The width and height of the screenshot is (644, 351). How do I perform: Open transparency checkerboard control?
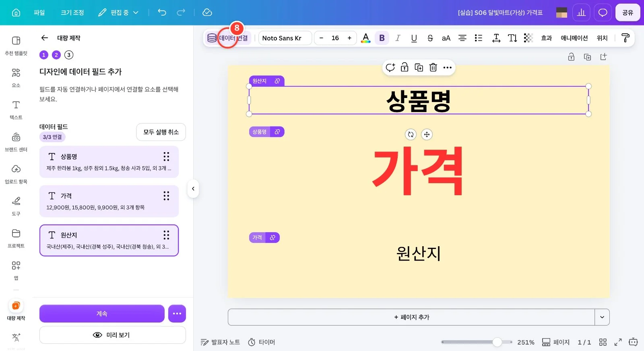528,38
